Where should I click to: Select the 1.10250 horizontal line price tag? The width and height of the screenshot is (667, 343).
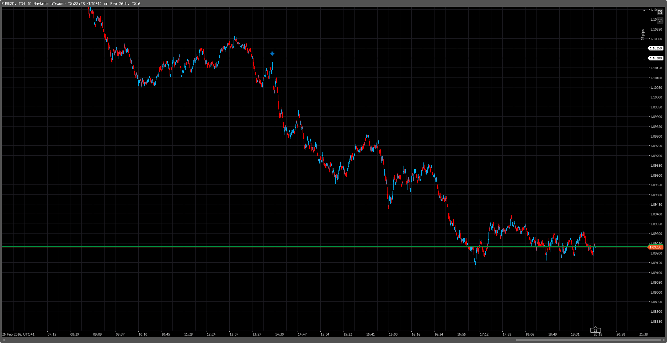656,48
